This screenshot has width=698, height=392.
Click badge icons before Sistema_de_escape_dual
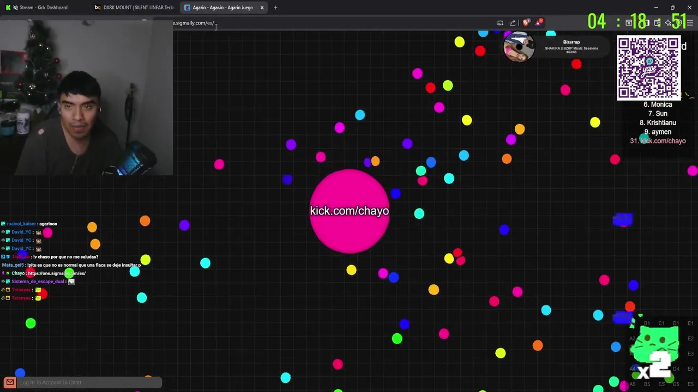[x=5, y=281]
